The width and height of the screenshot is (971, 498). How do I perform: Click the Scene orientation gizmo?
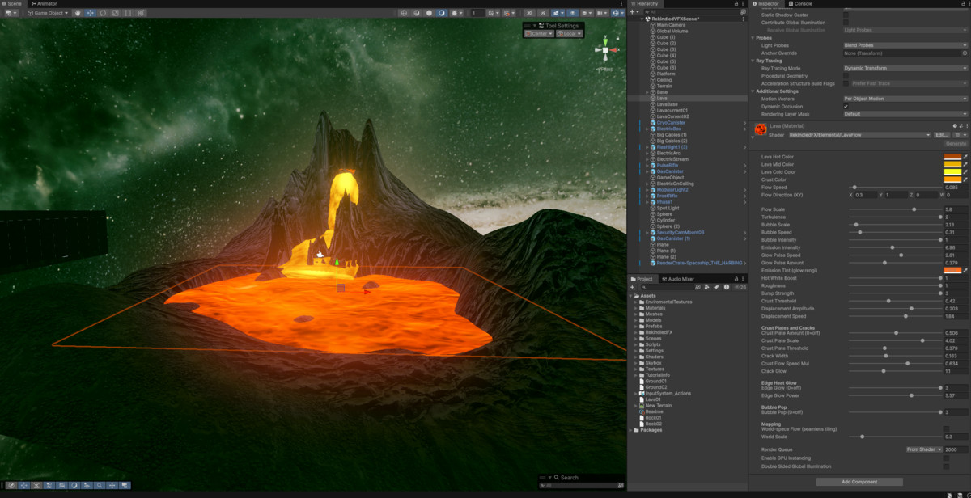(x=604, y=52)
